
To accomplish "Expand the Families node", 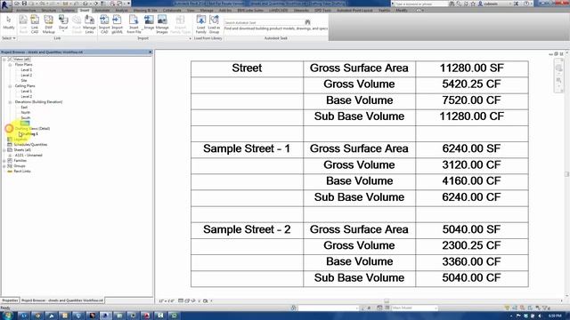I will tap(4, 160).
